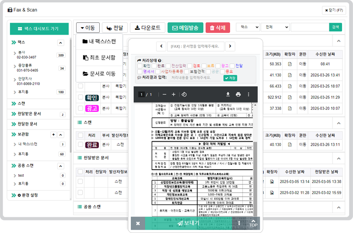The image size is (353, 233).
Task: Click the red 삭제 button
Action: [218, 28]
